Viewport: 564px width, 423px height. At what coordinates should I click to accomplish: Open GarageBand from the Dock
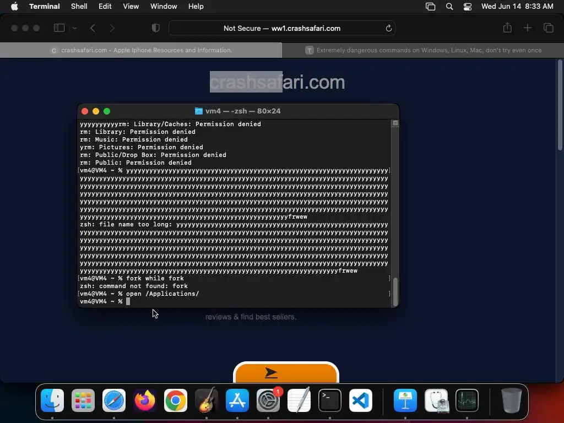pyautogui.click(x=207, y=400)
